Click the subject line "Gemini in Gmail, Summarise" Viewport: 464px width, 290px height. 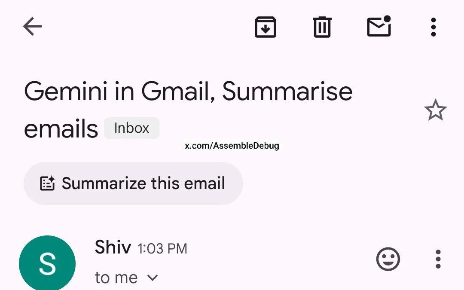coord(188,91)
